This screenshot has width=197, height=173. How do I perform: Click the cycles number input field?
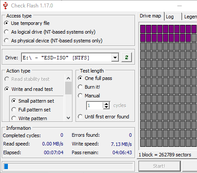95,105
